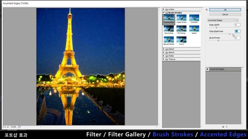Select the Sumi-e filter thumbnail
Screen dimensions: 248x139
click(x=181, y=41)
